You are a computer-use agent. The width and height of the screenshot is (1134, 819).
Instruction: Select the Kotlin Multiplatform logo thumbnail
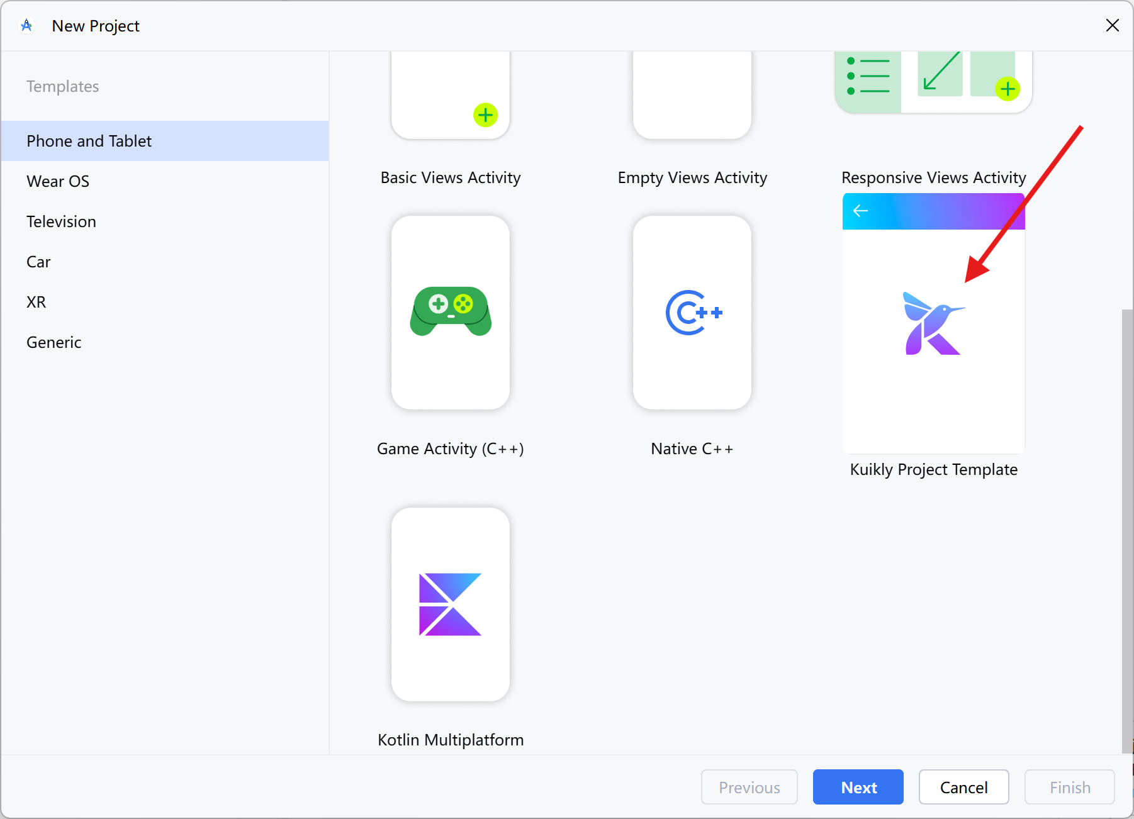(451, 604)
